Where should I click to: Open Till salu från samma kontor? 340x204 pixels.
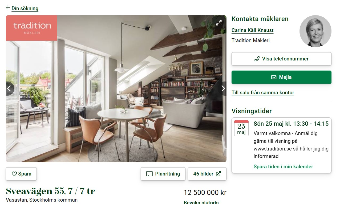click(x=263, y=93)
